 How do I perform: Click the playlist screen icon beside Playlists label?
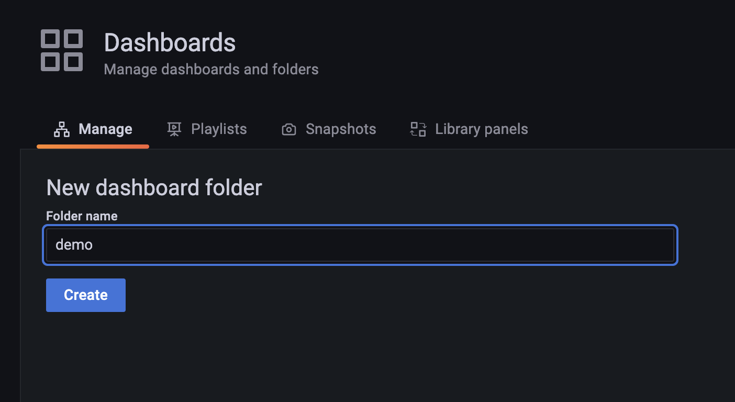tap(174, 129)
